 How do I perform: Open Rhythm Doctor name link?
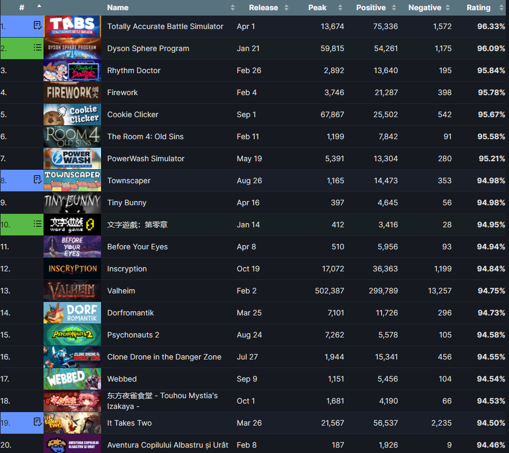(134, 70)
